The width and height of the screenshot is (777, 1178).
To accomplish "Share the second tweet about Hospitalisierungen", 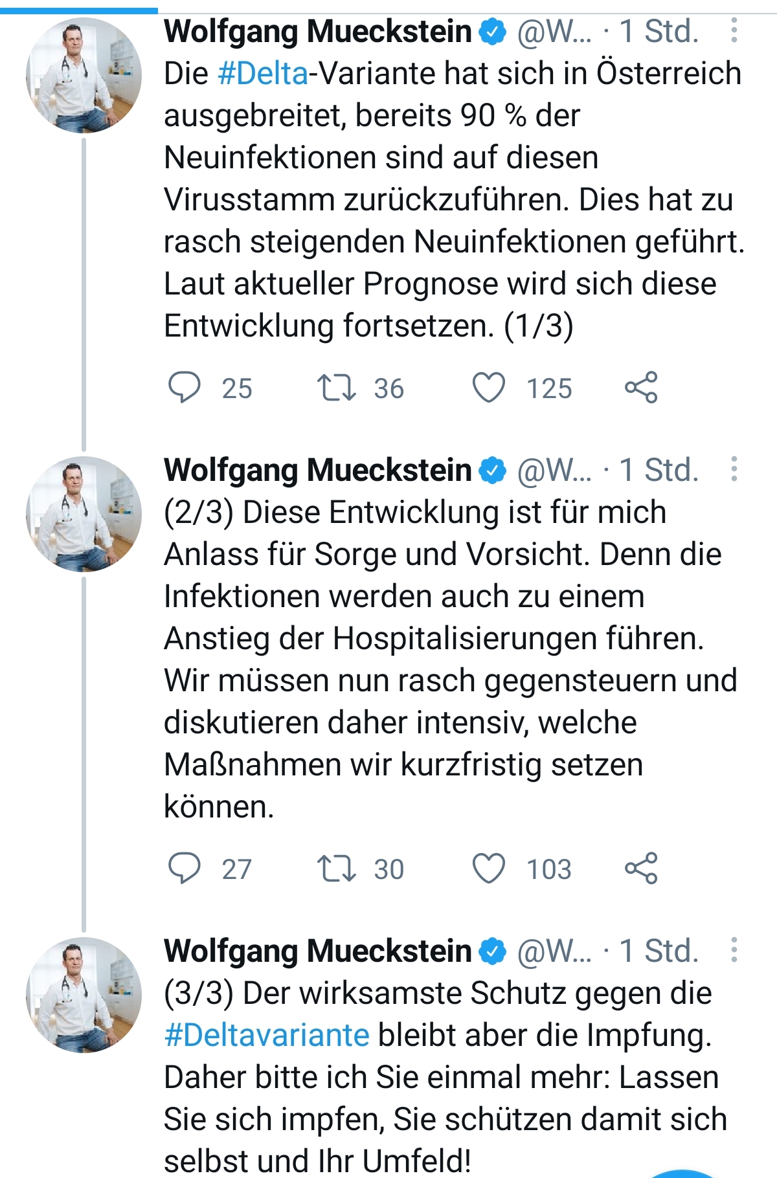I will pos(641,868).
